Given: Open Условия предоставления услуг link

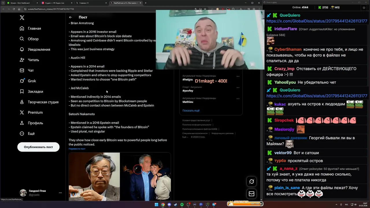Looking at the screenshot, I should click(196, 120).
